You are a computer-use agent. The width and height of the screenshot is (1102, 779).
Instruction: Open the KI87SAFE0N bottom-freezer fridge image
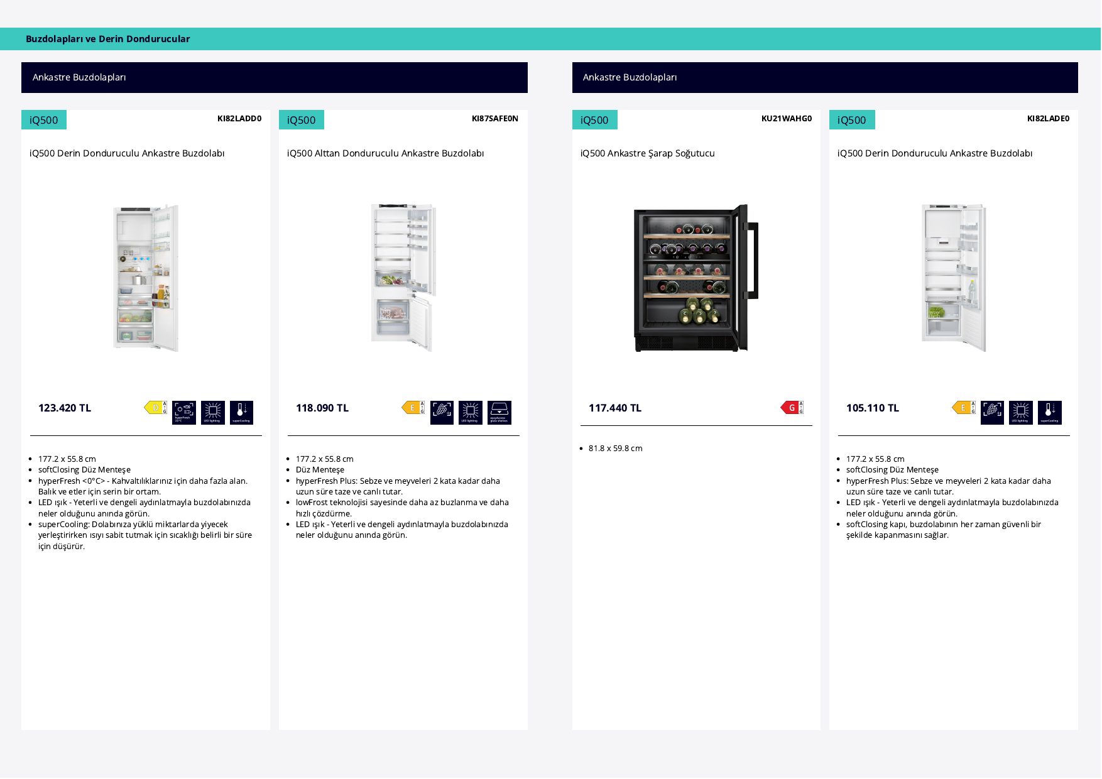coord(403,278)
